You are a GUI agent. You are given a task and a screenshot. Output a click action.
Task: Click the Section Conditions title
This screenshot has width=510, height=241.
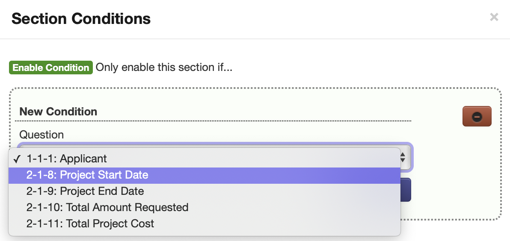click(x=81, y=19)
